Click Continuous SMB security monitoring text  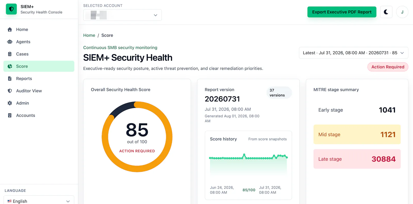pyautogui.click(x=120, y=48)
